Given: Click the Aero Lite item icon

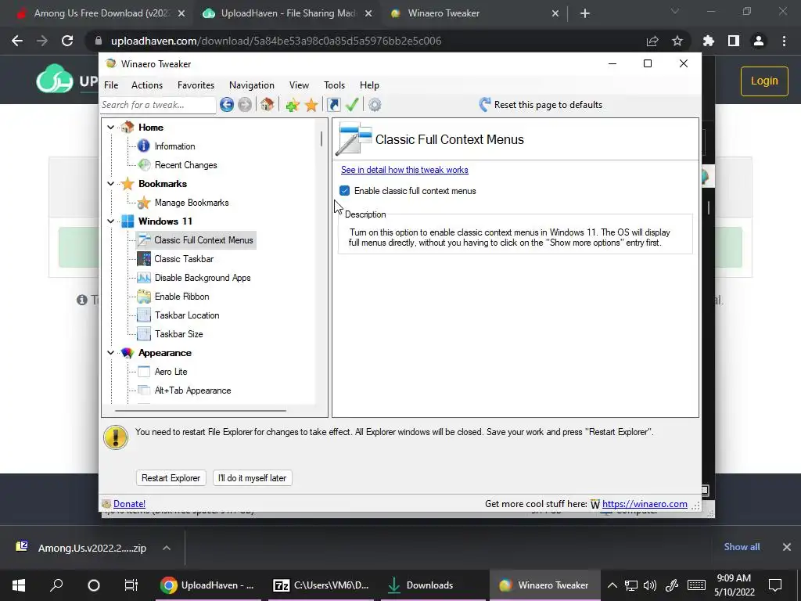Looking at the screenshot, I should 144,372.
